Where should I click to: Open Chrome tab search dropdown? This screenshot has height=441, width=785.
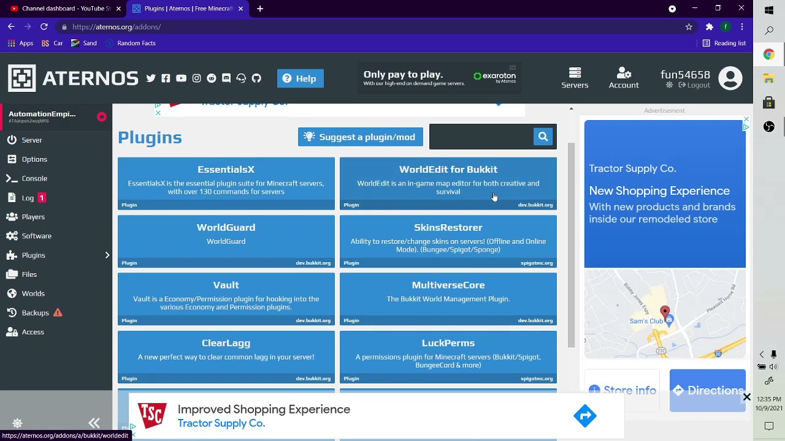pos(672,9)
